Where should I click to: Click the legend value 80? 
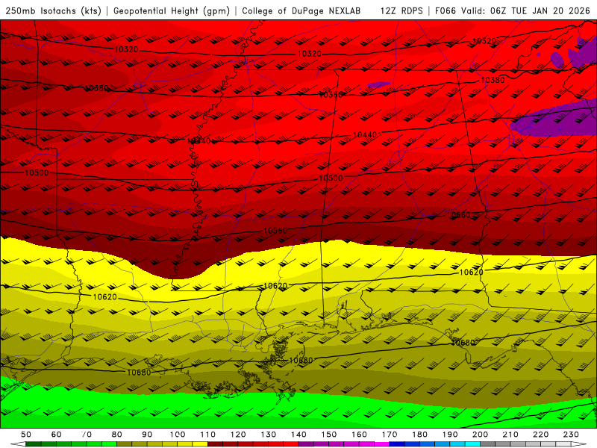tap(117, 435)
